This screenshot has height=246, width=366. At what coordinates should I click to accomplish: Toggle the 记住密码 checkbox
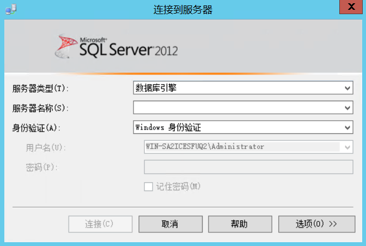[149, 187]
